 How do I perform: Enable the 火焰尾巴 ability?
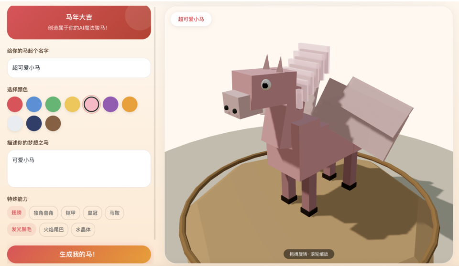[54, 229]
